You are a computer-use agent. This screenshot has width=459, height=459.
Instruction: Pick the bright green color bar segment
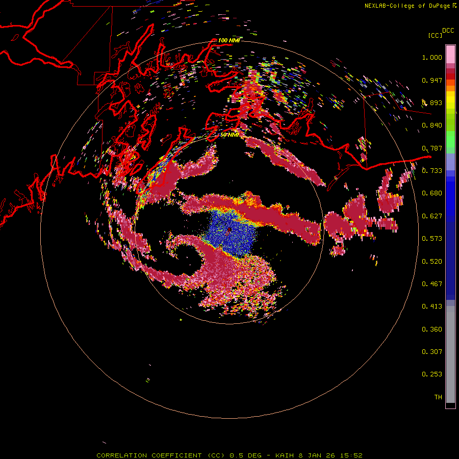coord(450,139)
